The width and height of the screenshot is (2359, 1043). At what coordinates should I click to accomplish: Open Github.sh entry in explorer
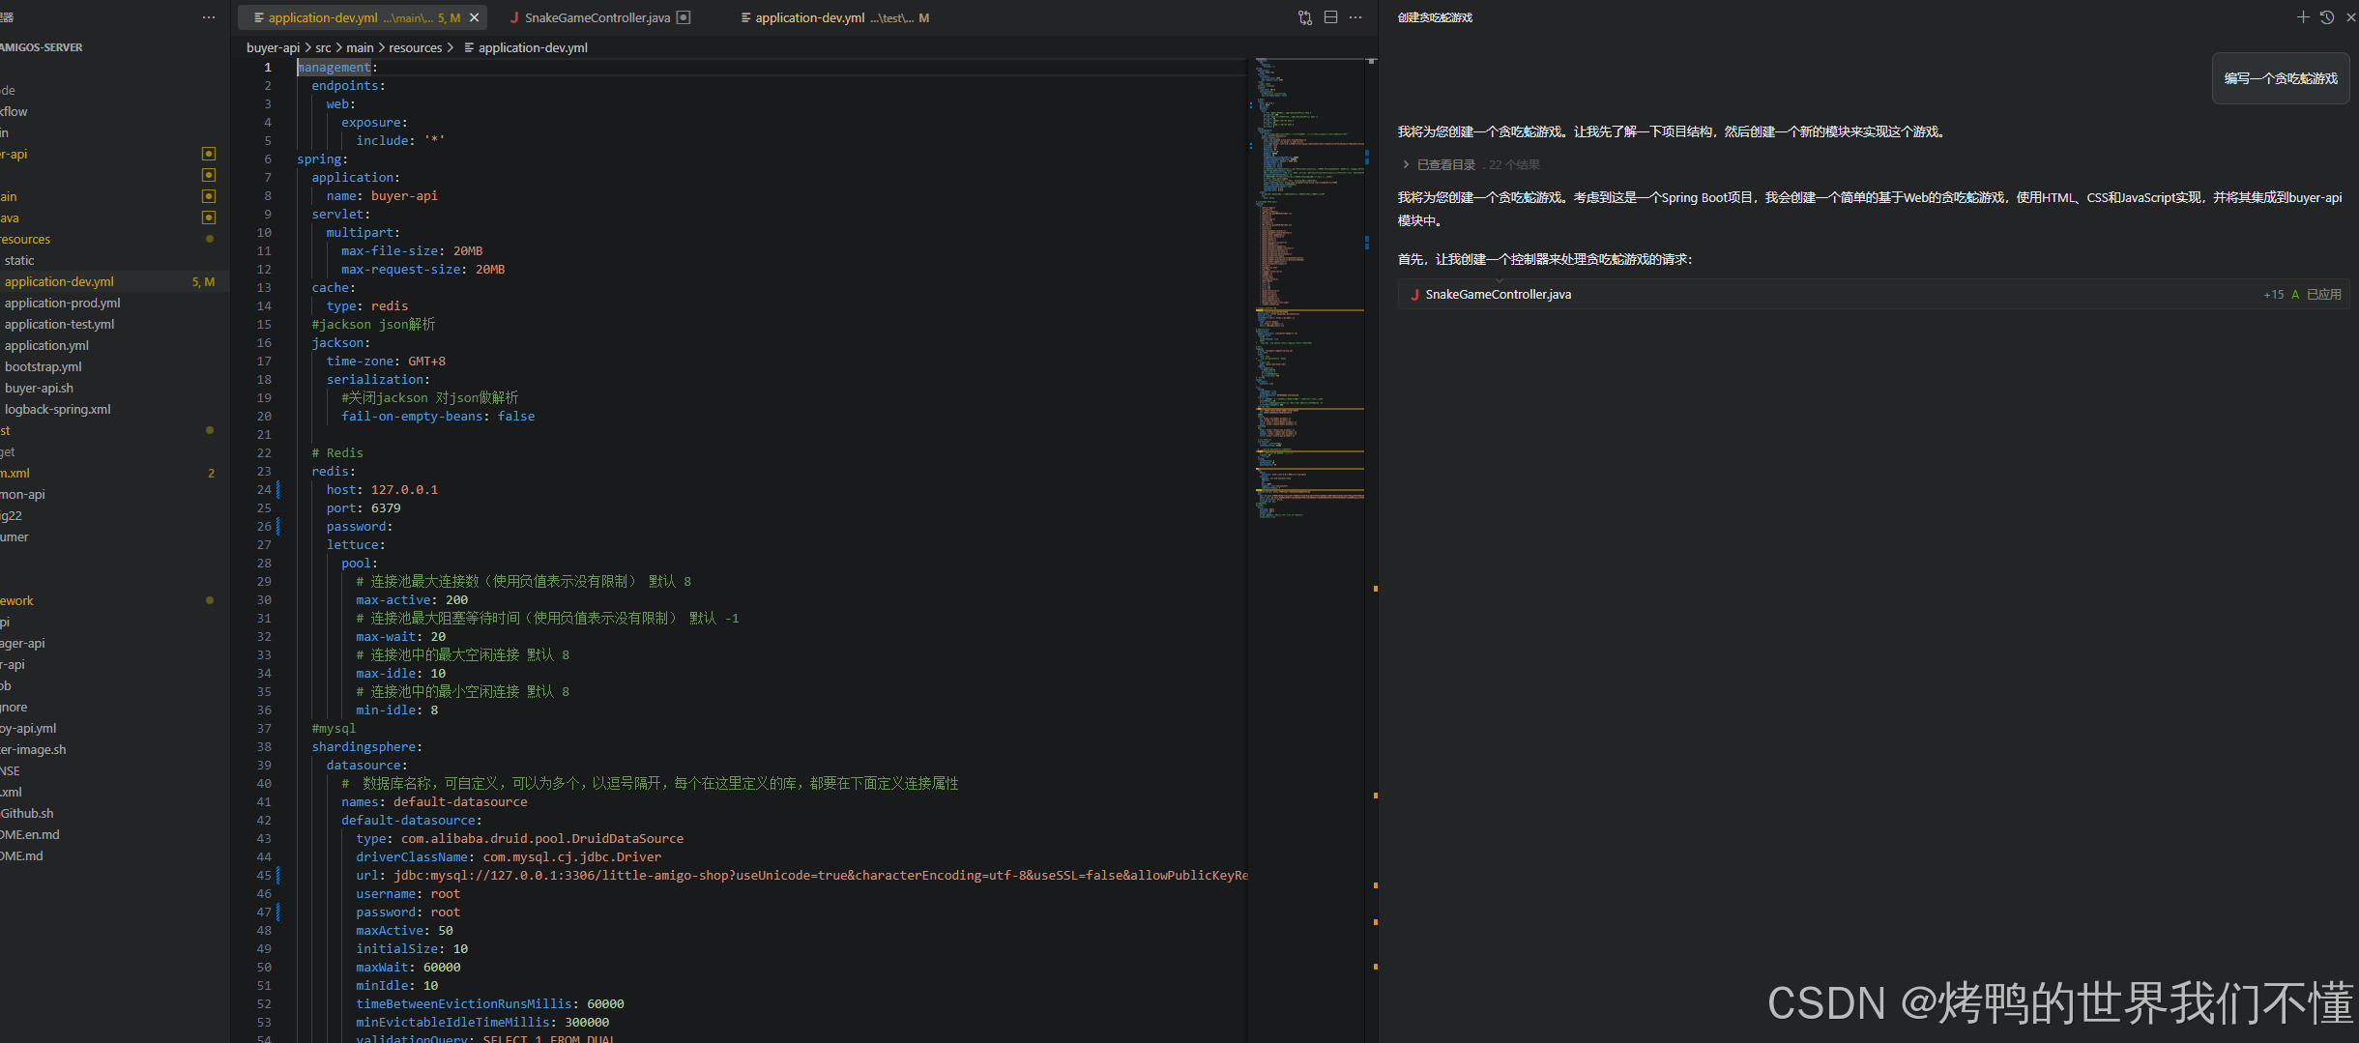coord(27,813)
